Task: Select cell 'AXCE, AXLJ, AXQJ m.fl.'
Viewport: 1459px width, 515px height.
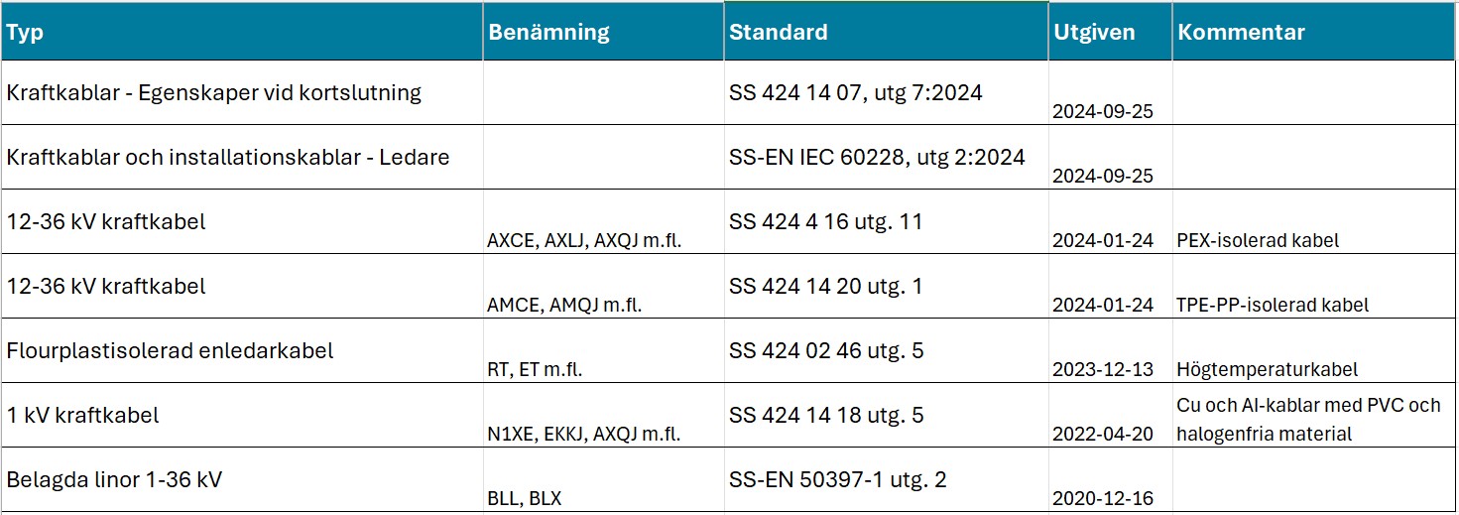Action: point(604,222)
